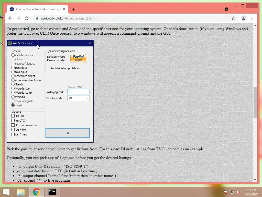Choose the rovi cloud service
Image resolution: width=262 pixels, height=197 pixels.
coord(13,72)
